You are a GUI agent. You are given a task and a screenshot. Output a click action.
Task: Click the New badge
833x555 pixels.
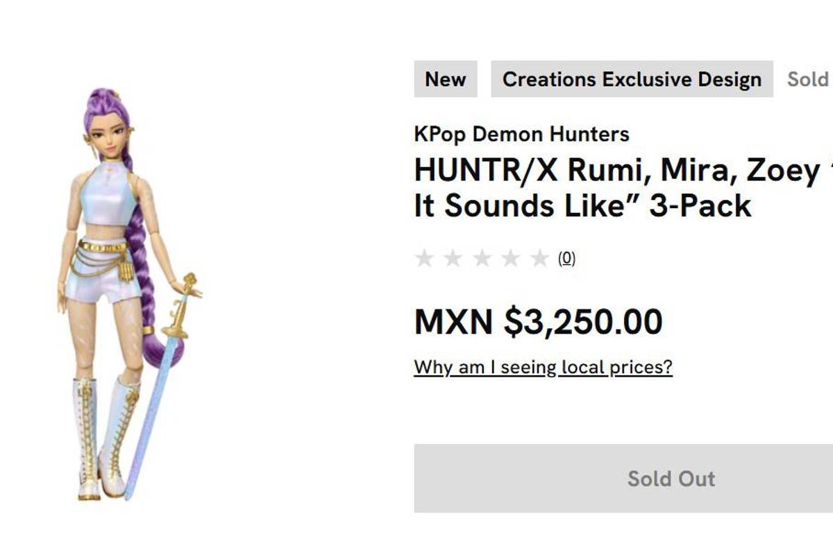click(445, 79)
